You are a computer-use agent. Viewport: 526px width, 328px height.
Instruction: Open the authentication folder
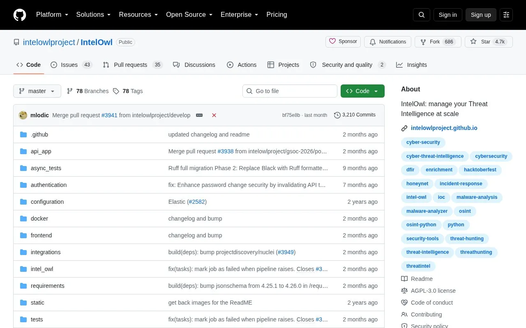(48, 185)
